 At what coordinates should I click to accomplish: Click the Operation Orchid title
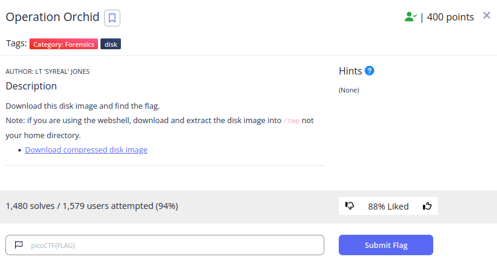52,17
